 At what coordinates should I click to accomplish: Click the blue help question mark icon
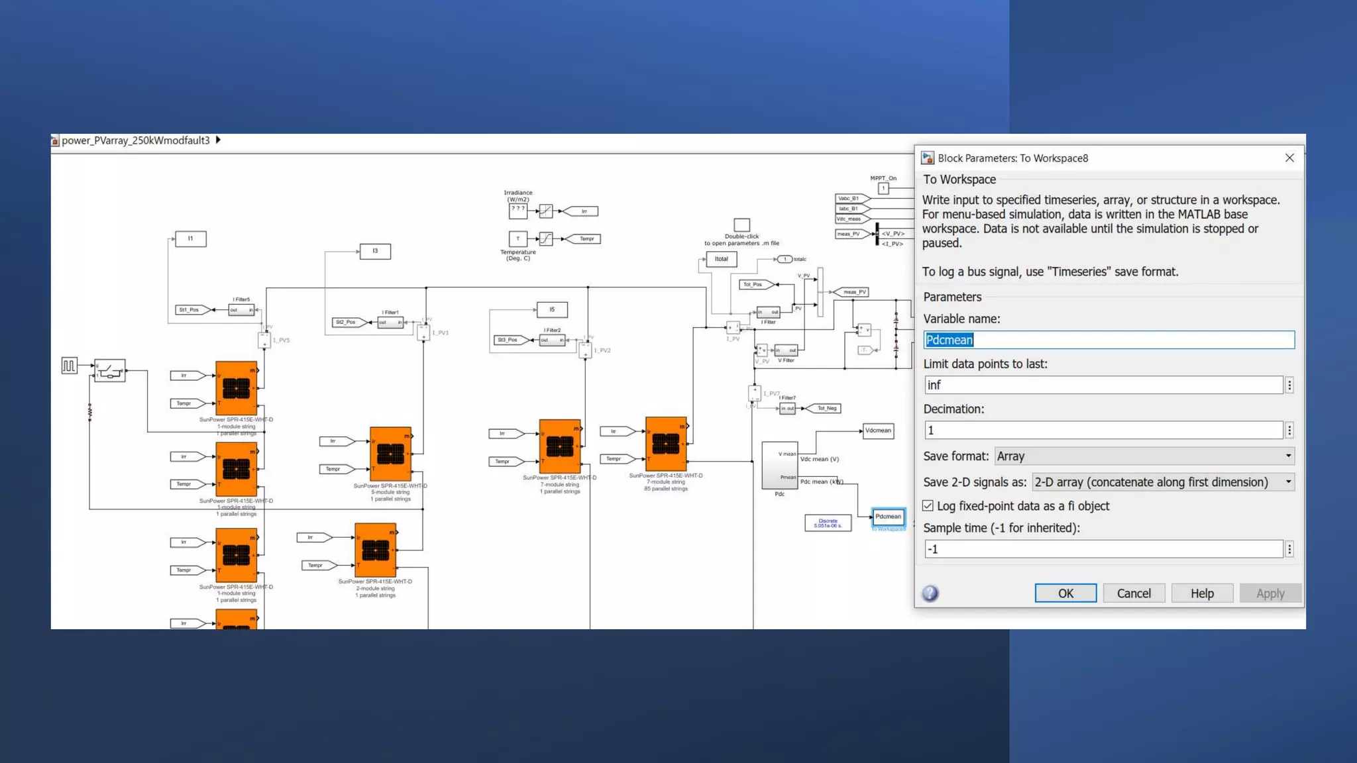(930, 593)
